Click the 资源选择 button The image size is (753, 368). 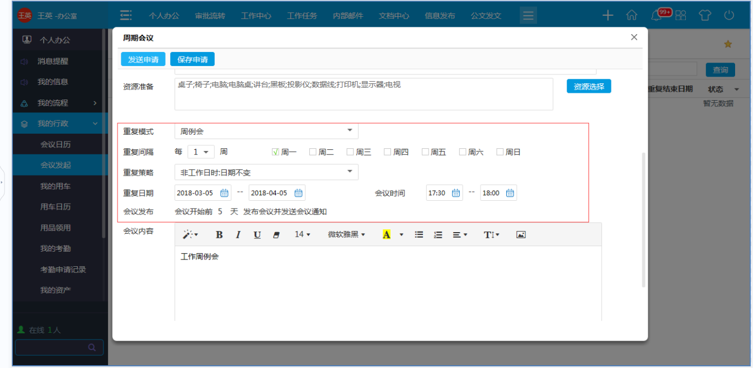tap(589, 87)
